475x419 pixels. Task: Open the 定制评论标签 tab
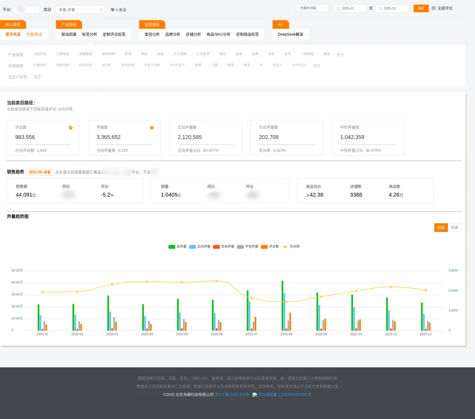point(114,34)
